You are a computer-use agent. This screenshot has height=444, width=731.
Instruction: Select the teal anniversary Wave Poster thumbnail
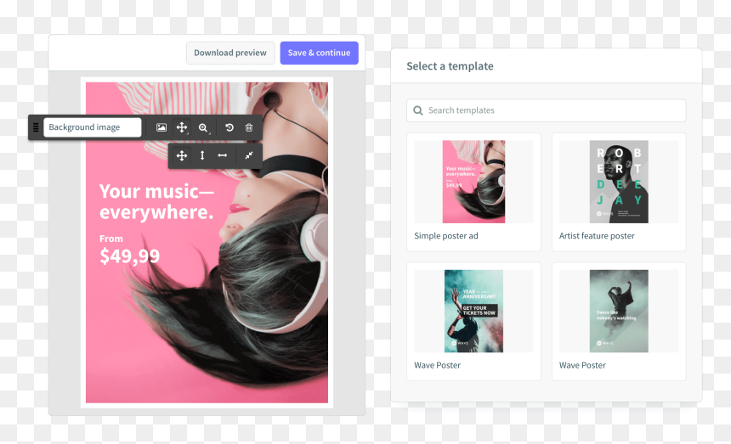click(473, 311)
